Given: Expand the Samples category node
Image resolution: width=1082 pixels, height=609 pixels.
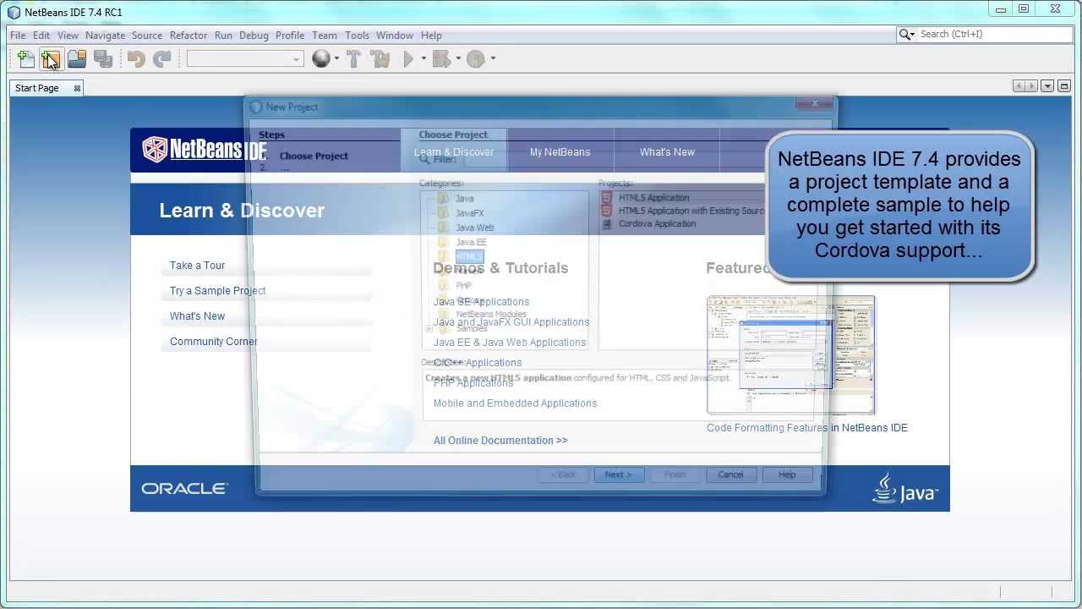Looking at the screenshot, I should (429, 329).
